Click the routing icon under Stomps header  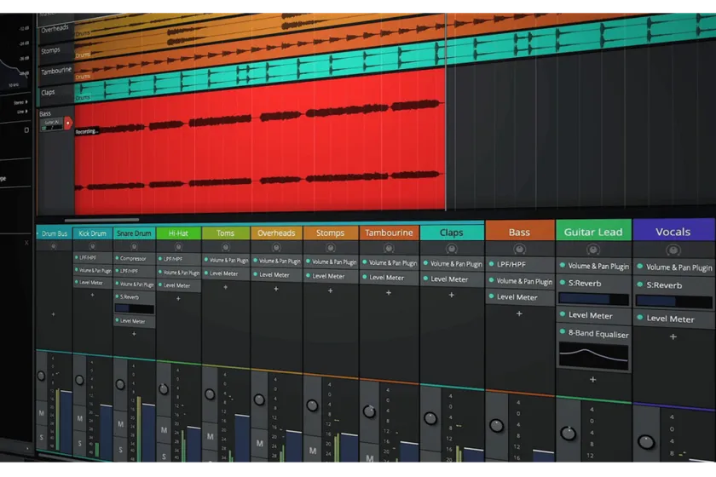(x=330, y=248)
